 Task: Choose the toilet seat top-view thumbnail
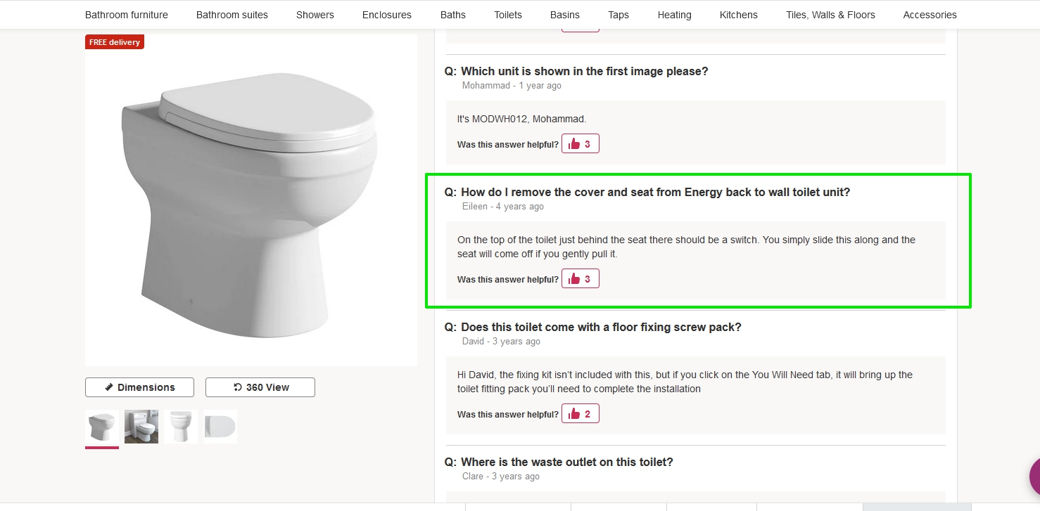(220, 427)
